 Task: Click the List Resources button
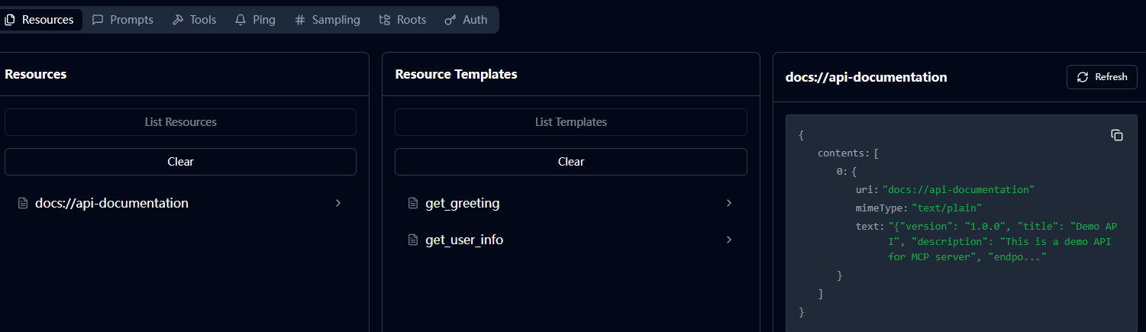pyautogui.click(x=180, y=122)
